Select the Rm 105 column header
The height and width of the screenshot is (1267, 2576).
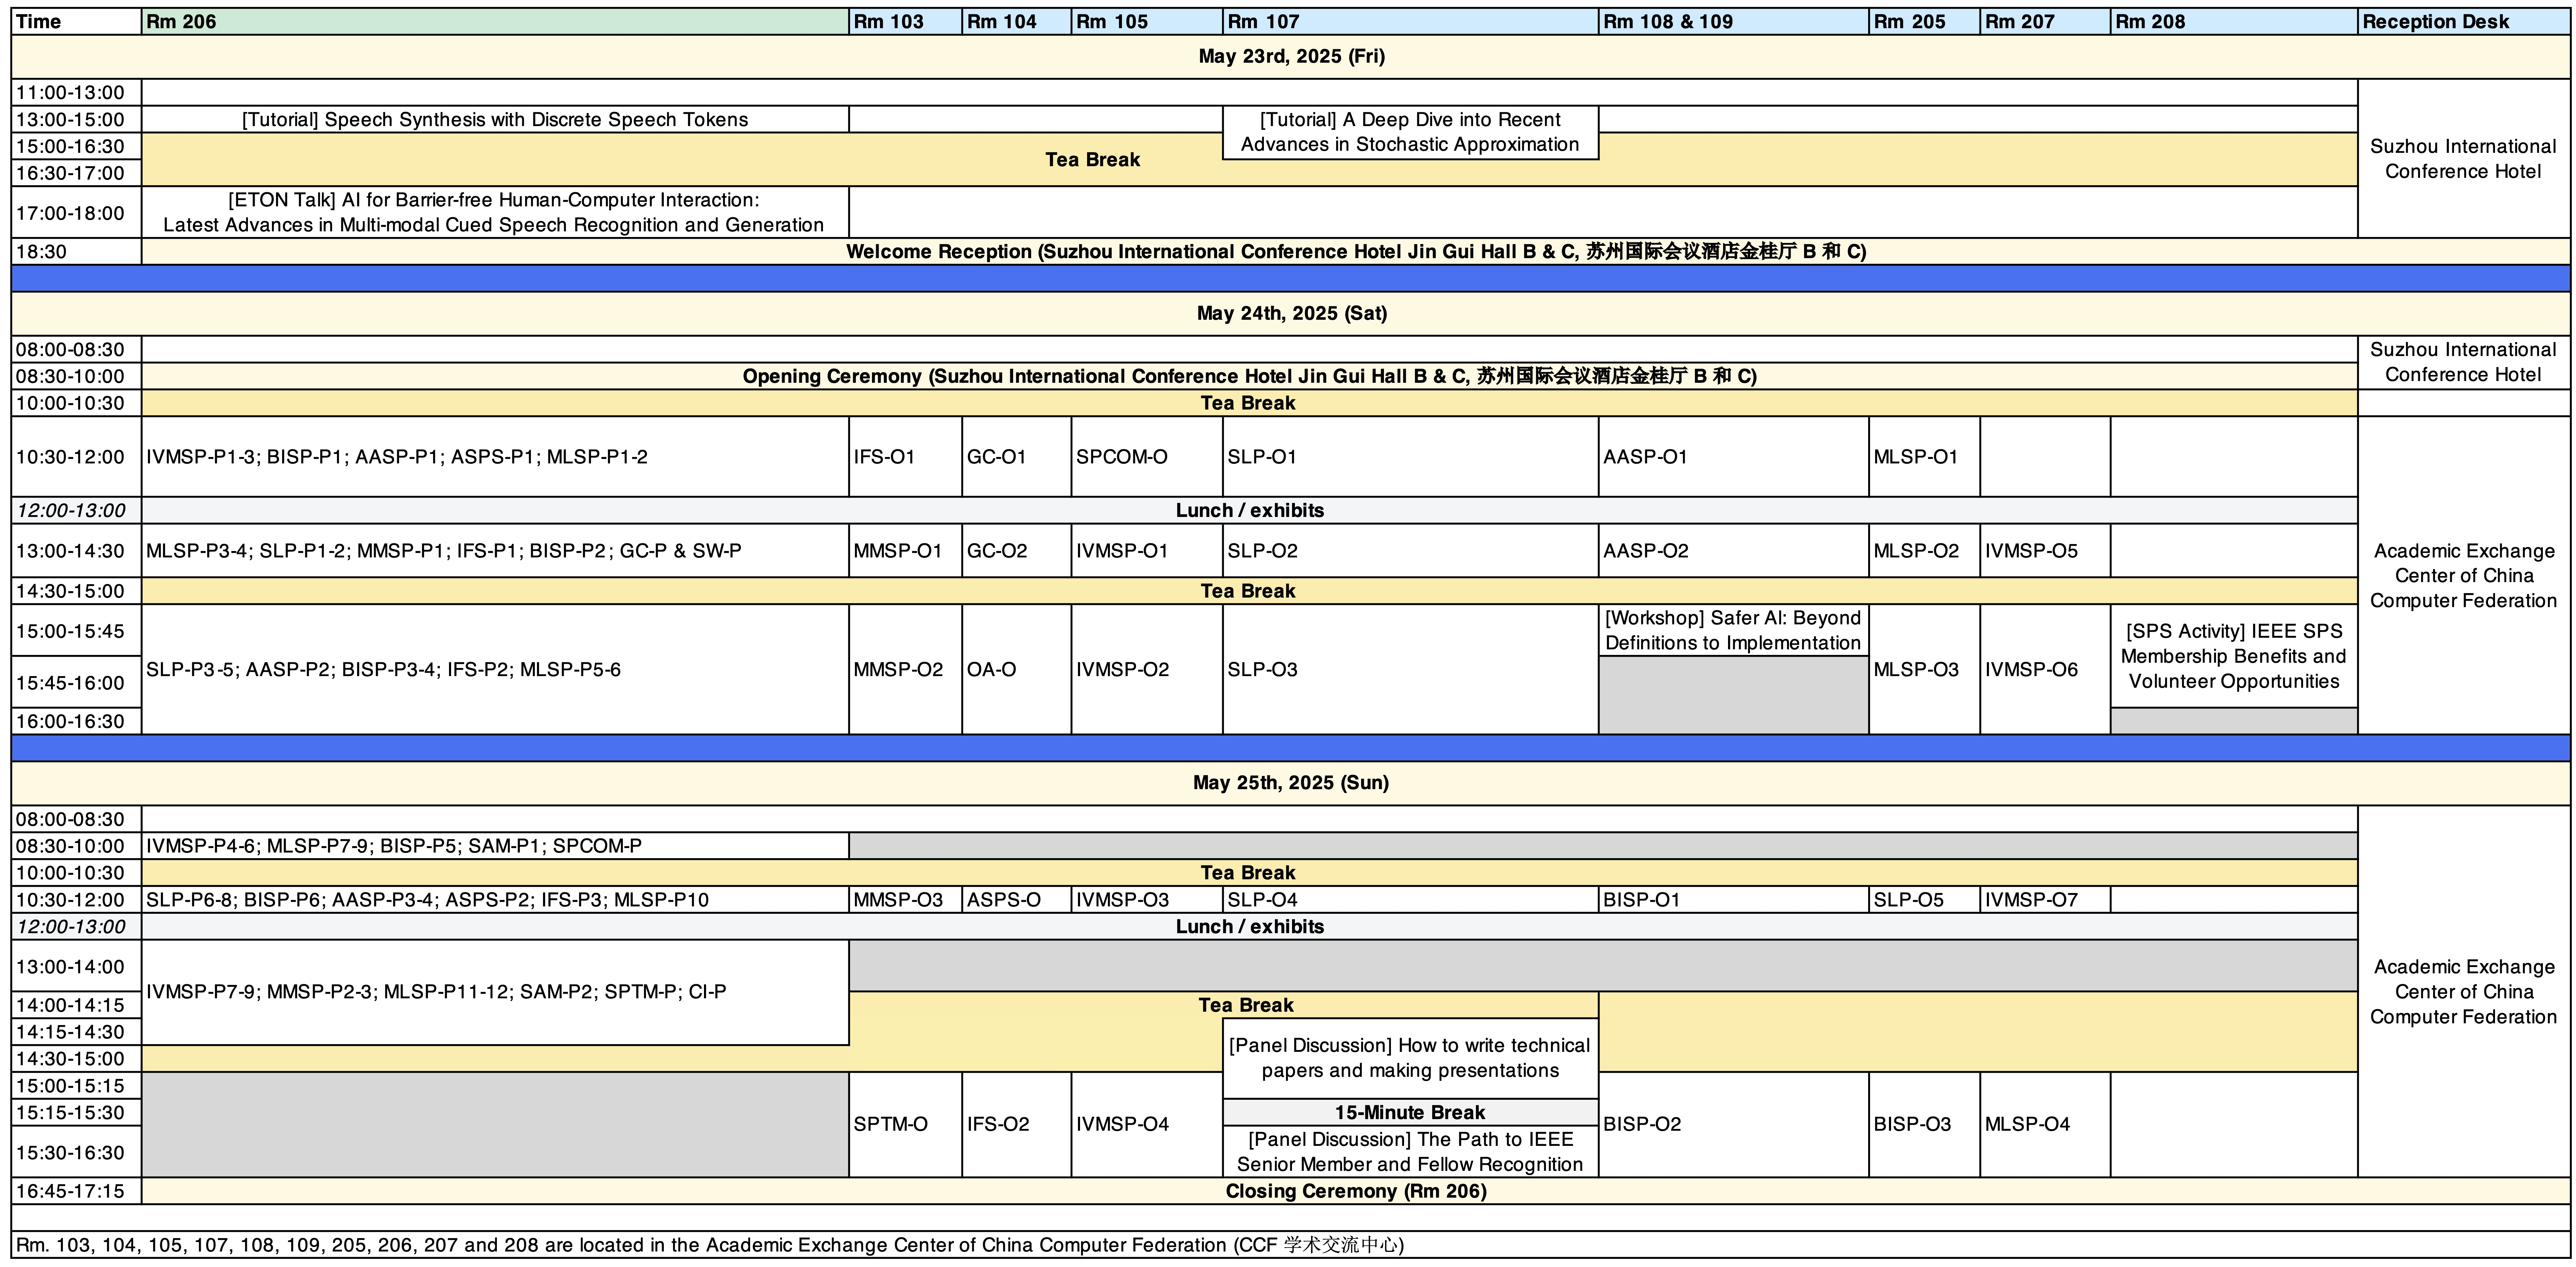coord(1147,22)
